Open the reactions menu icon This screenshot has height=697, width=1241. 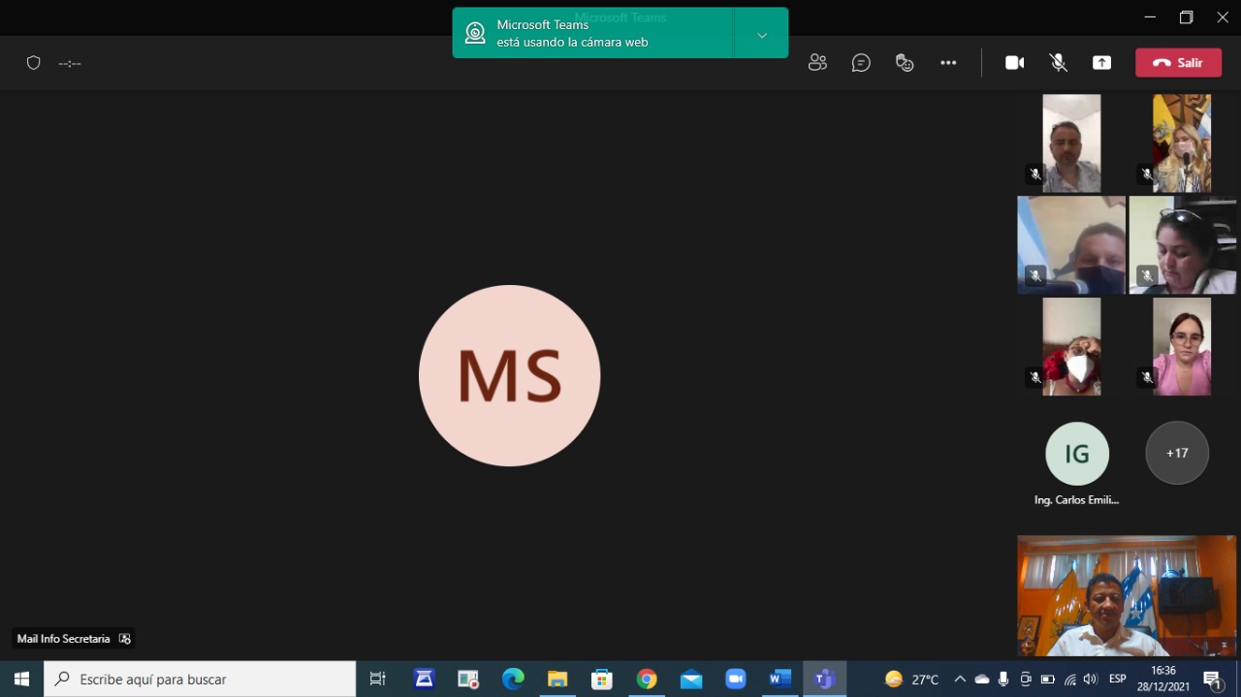point(905,63)
